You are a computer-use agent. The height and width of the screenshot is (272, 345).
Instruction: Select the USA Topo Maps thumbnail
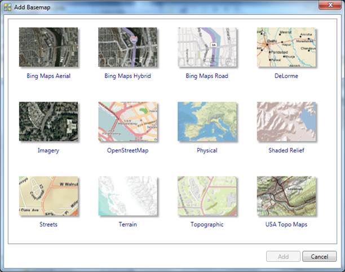click(286, 196)
